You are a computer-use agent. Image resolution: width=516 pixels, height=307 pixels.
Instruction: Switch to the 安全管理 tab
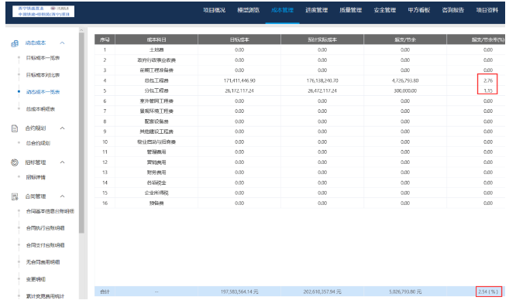coord(385,10)
